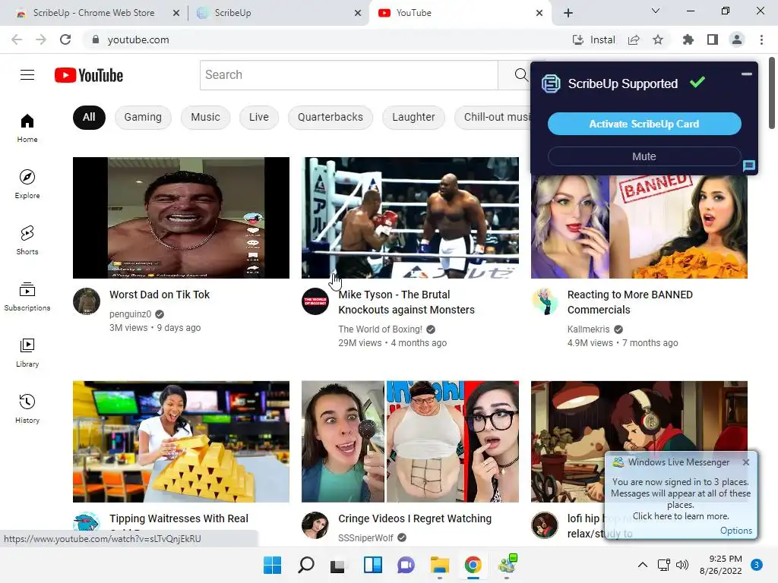Open the Windows Start menu
This screenshot has height=583, width=778.
(272, 565)
